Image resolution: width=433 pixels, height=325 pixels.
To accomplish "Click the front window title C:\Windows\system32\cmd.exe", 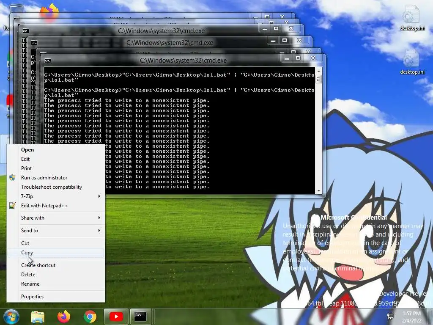I will coord(183,61).
